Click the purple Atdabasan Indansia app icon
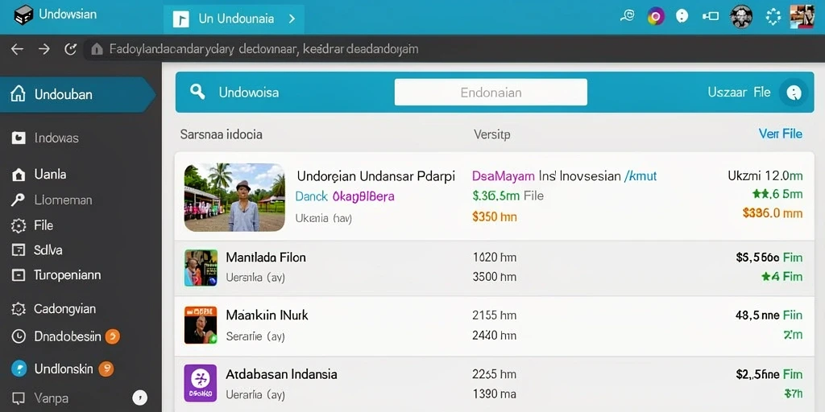Image resolution: width=825 pixels, height=412 pixels. coord(201,383)
